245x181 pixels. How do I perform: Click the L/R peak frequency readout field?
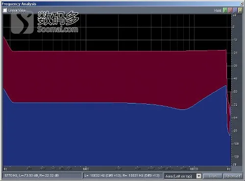click(x=123, y=176)
